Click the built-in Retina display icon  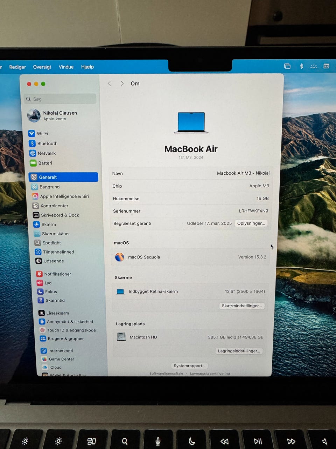point(120,291)
